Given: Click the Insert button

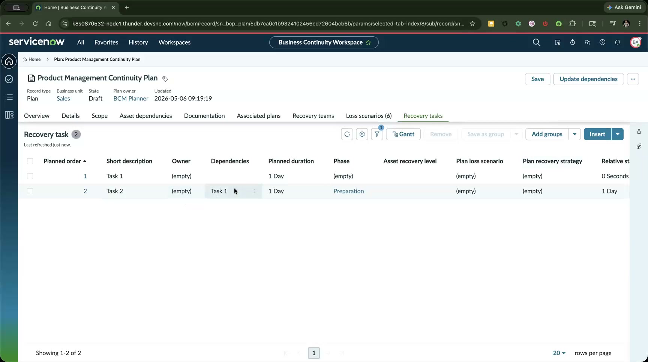Looking at the screenshot, I should pos(597,134).
